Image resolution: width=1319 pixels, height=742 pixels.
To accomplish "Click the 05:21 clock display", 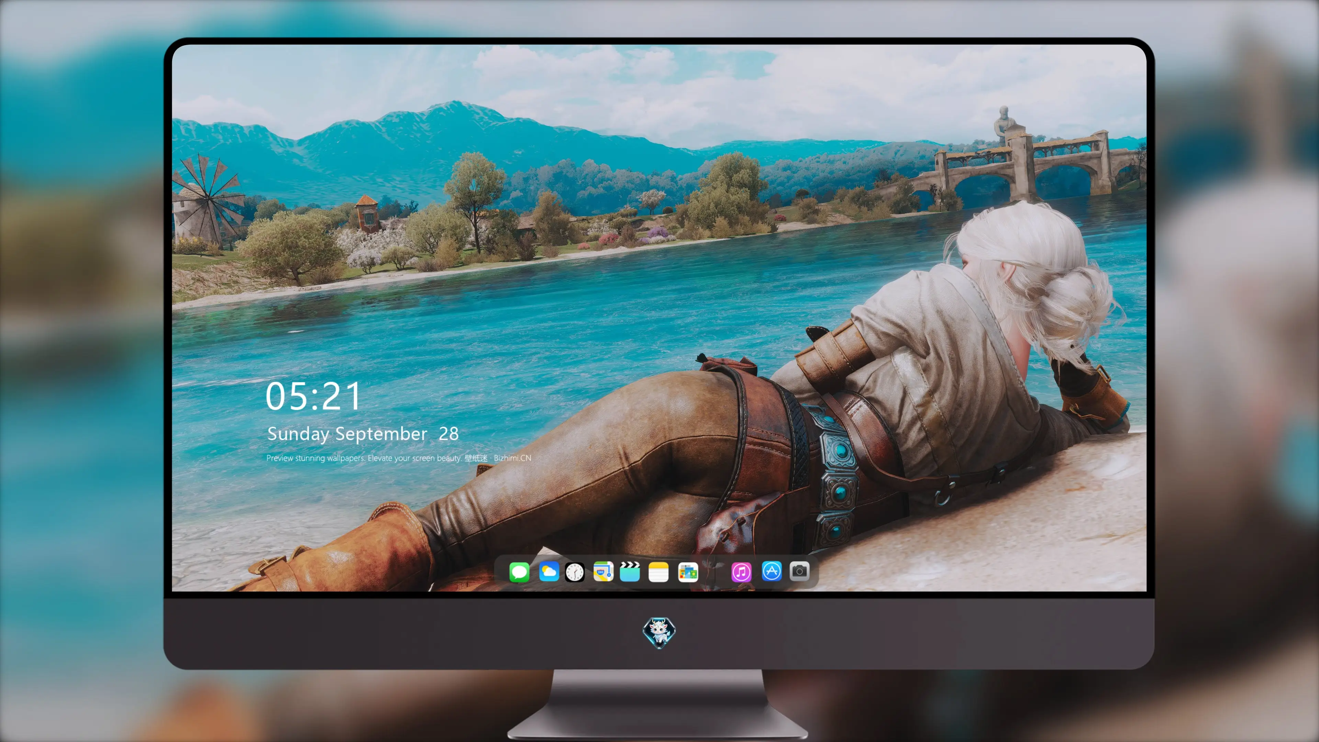I will pos(313,396).
